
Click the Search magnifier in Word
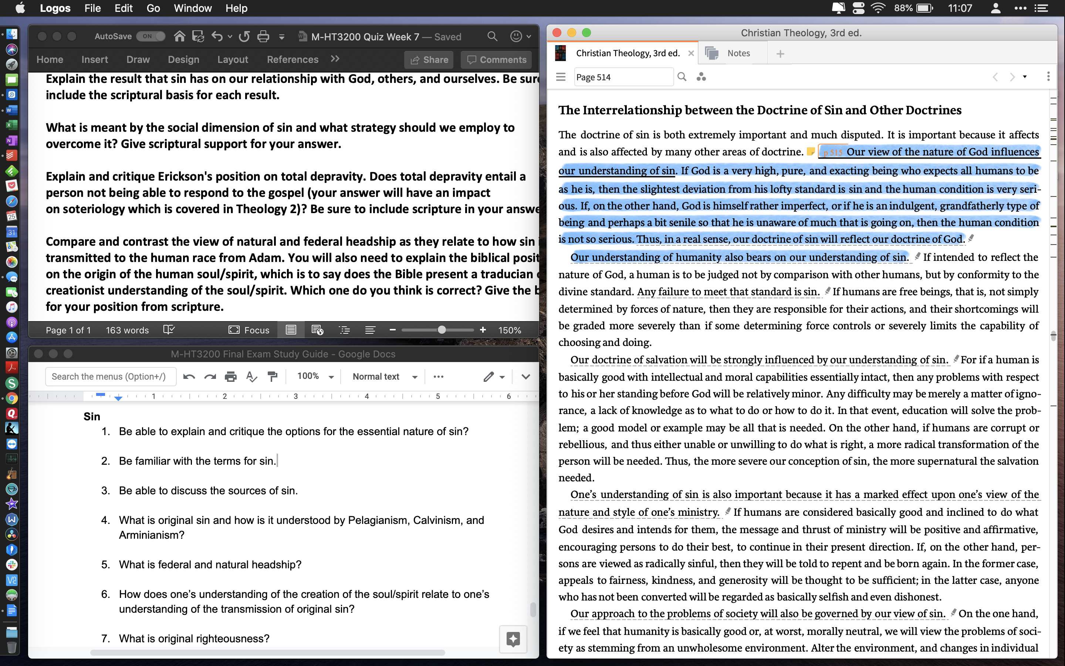click(x=492, y=37)
